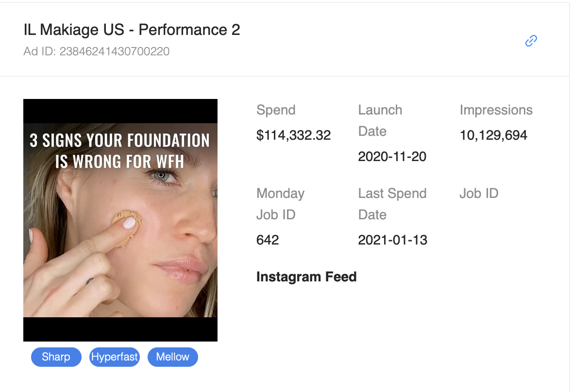This screenshot has width=571, height=392.
Task: Click the Impressions column label
Action: pyautogui.click(x=496, y=110)
